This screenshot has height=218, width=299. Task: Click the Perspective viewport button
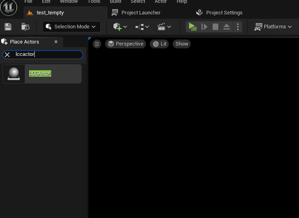pyautogui.click(x=126, y=44)
